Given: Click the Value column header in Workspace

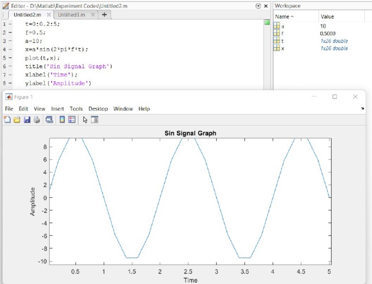Looking at the screenshot, I should pos(327,16).
